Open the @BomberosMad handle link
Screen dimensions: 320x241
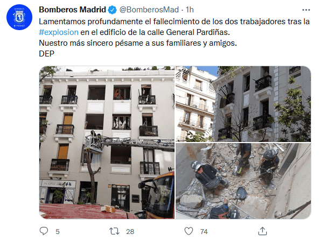click(x=149, y=10)
